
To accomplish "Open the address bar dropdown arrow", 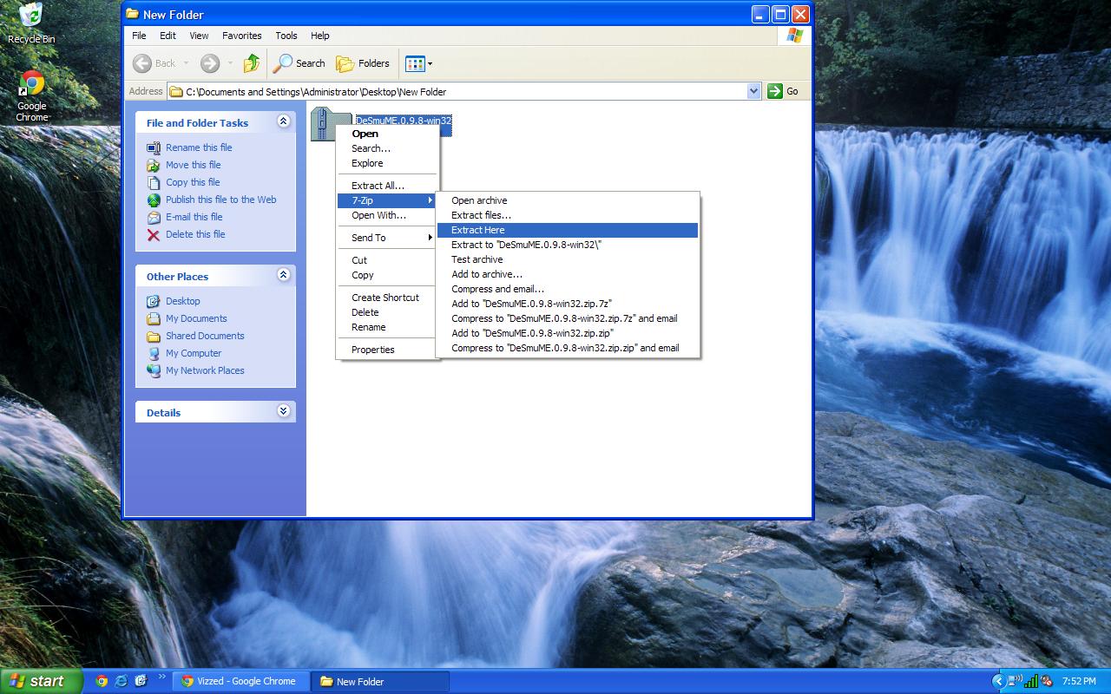I will tap(753, 91).
